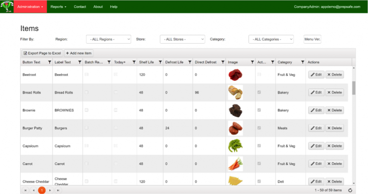
Task: Click the filter icon on Button Text column
Action: click(49, 62)
